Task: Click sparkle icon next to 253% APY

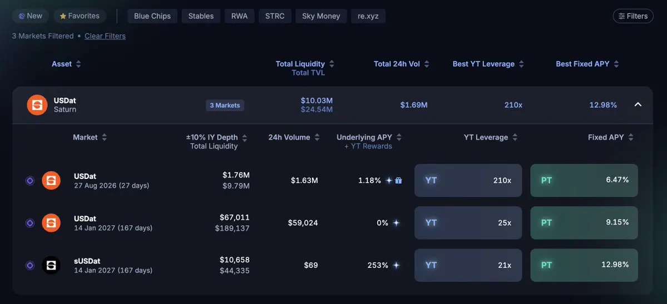Action: point(396,265)
